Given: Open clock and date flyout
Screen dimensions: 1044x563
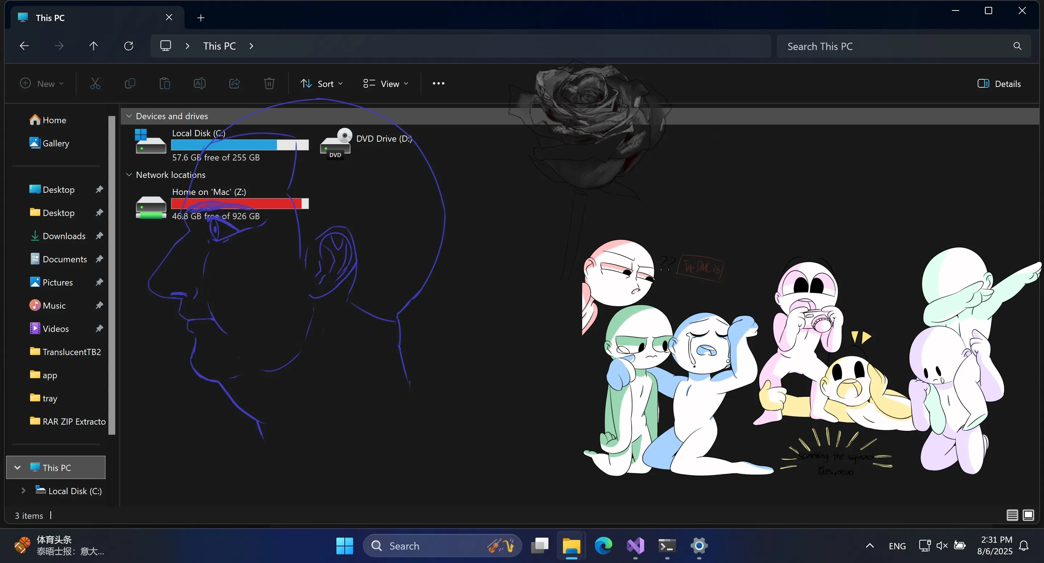Looking at the screenshot, I should (x=995, y=546).
